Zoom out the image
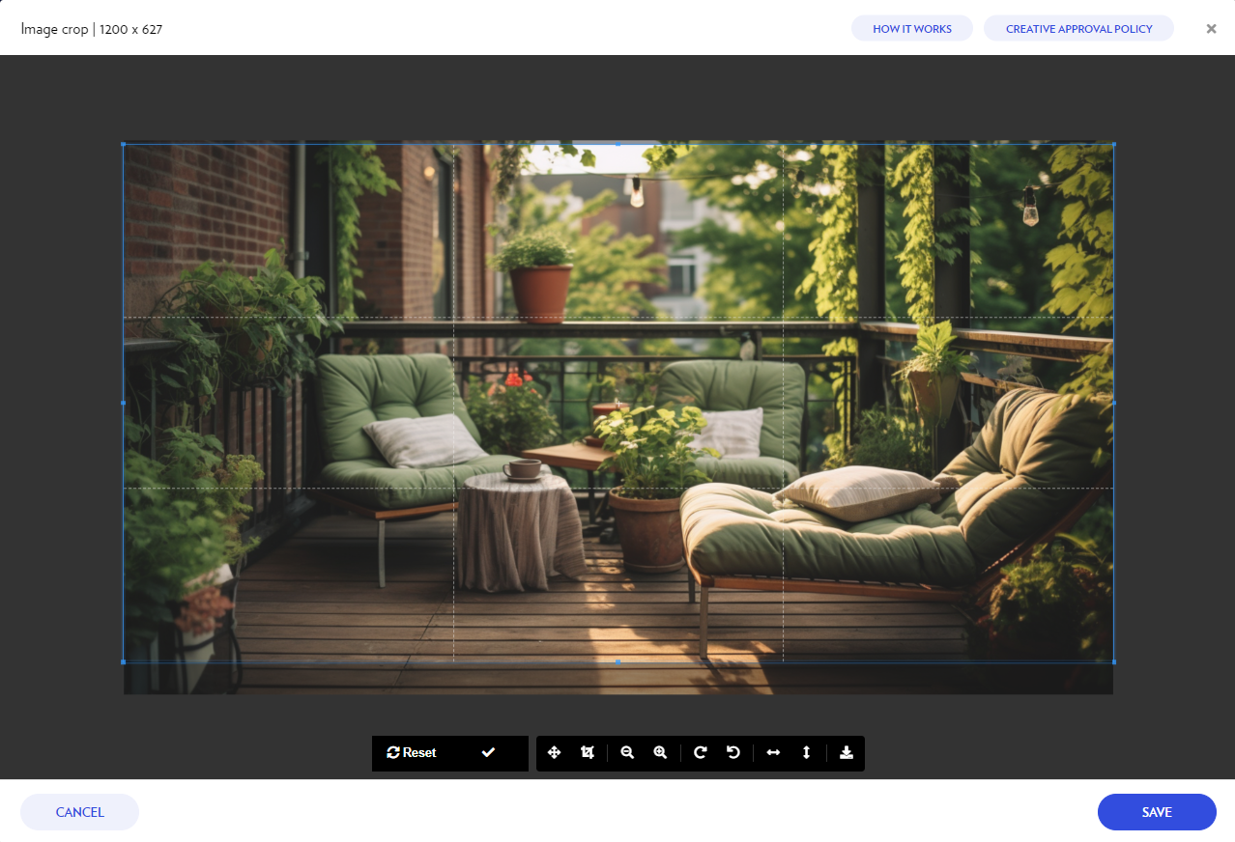This screenshot has width=1235, height=842. tap(627, 753)
